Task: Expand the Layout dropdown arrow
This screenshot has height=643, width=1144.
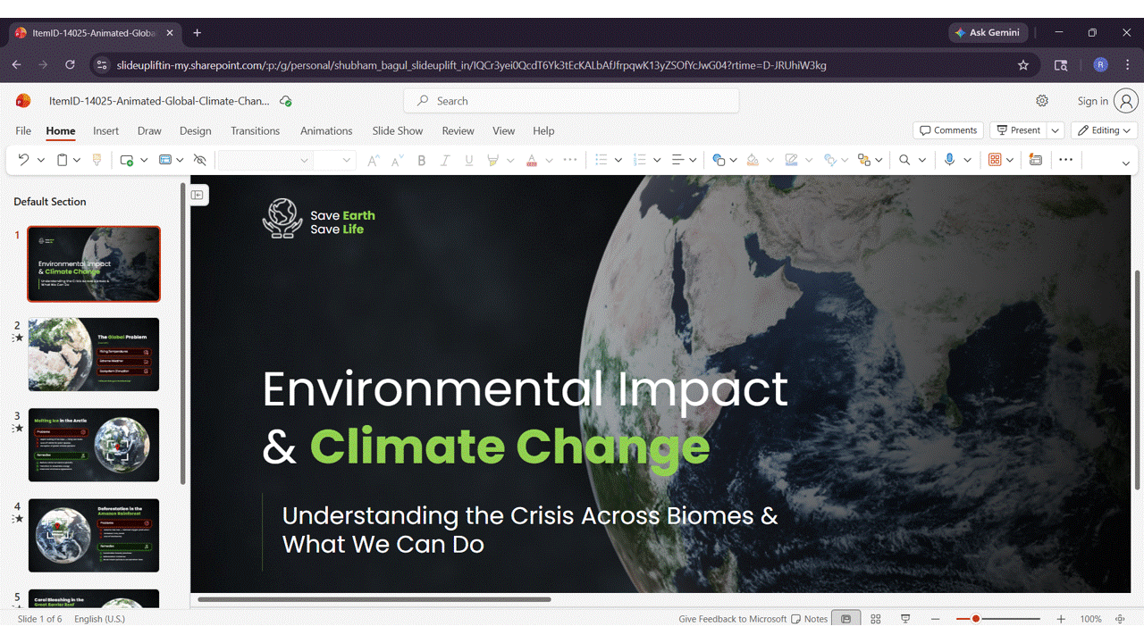Action: pos(180,160)
